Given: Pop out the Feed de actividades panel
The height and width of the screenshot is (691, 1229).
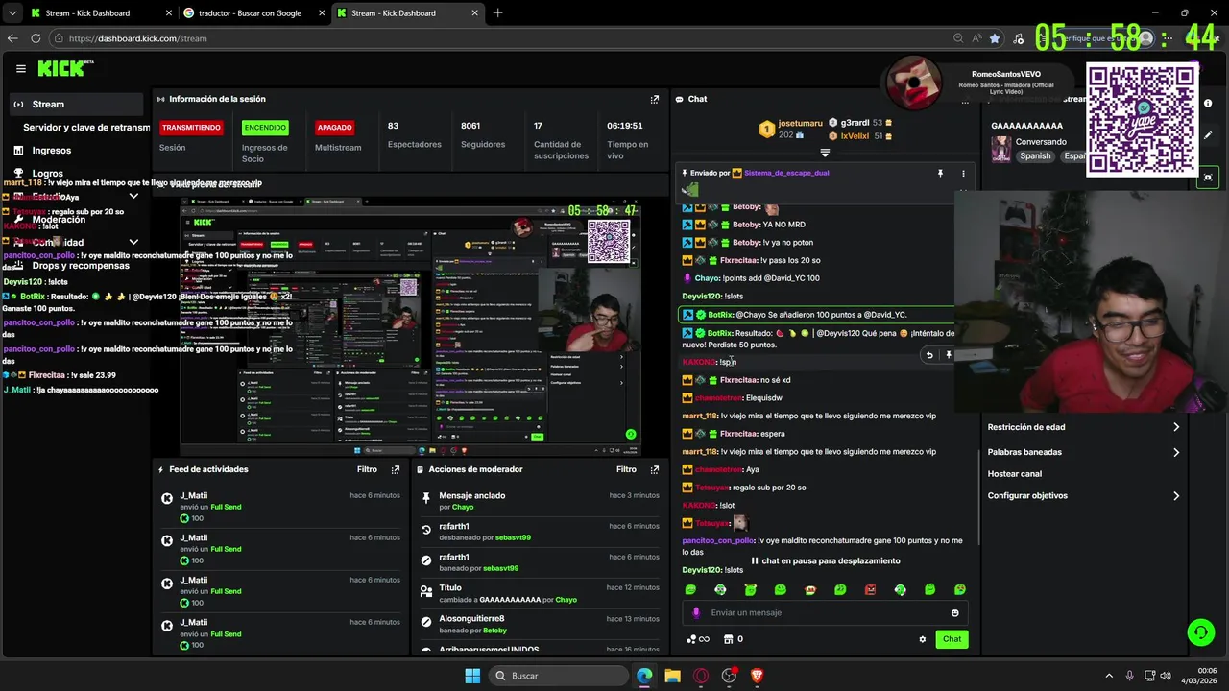Looking at the screenshot, I should tap(396, 469).
